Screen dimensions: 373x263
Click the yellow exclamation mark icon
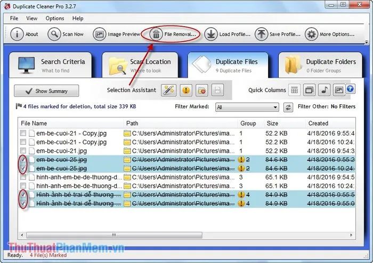pyautogui.click(x=186, y=90)
